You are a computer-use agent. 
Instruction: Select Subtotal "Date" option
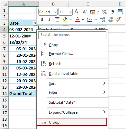(x=72, y=102)
